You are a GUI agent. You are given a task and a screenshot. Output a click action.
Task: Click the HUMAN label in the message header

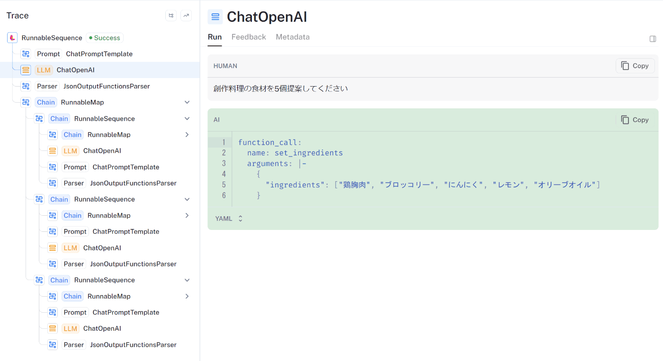tap(225, 66)
